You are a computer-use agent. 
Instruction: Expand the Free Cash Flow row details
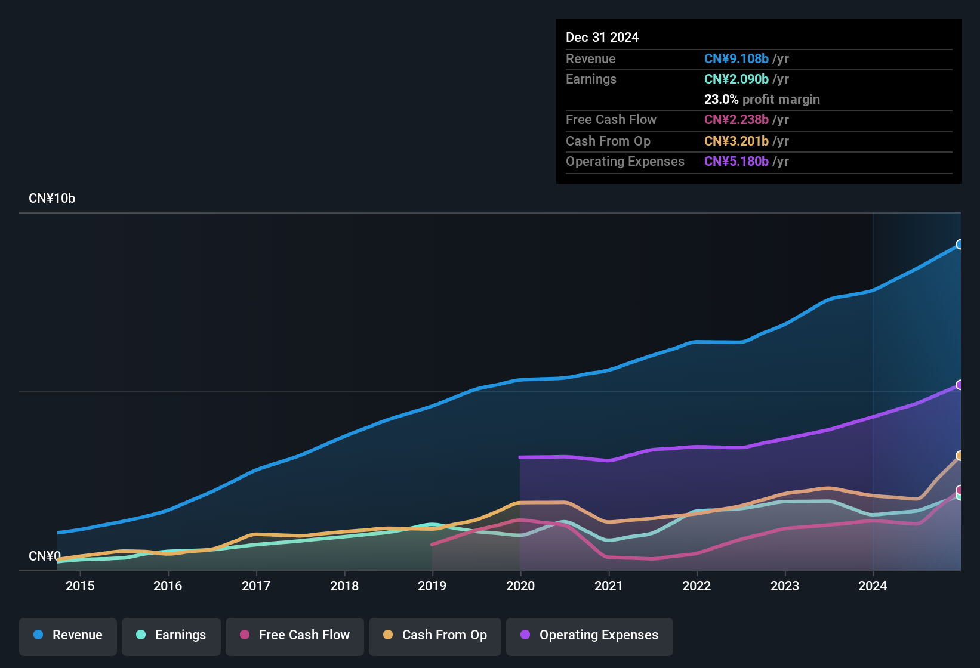pyautogui.click(x=611, y=119)
